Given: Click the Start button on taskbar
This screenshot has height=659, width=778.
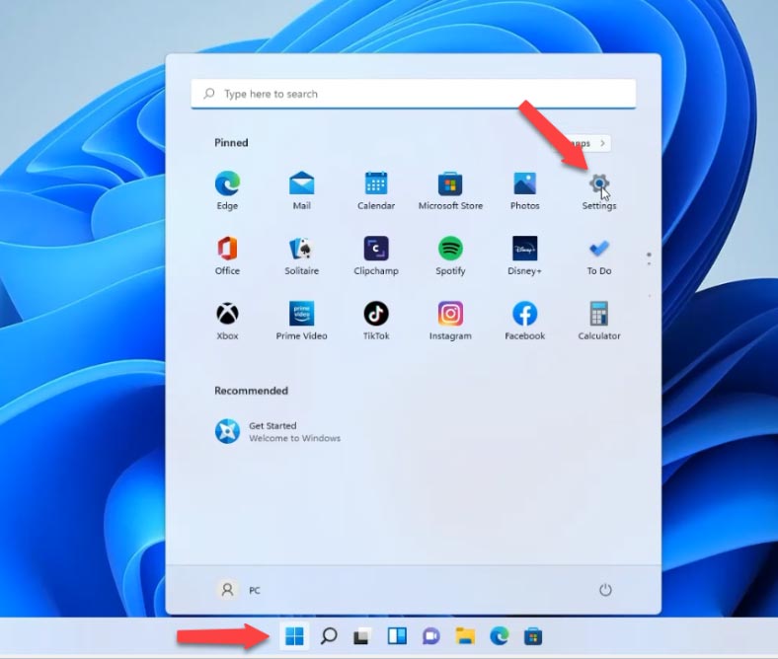Looking at the screenshot, I should click(294, 635).
